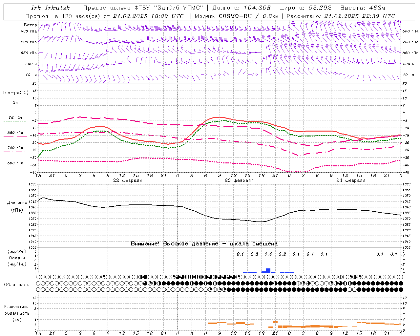Viewport: 420px width, 336px height.
Task: Click the latitude value 'Широта: 52.292'
Action: [x=305, y=8]
